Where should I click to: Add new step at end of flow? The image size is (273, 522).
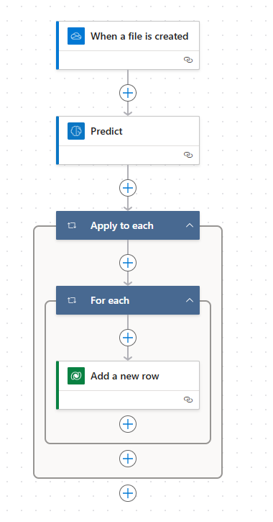[x=128, y=493]
